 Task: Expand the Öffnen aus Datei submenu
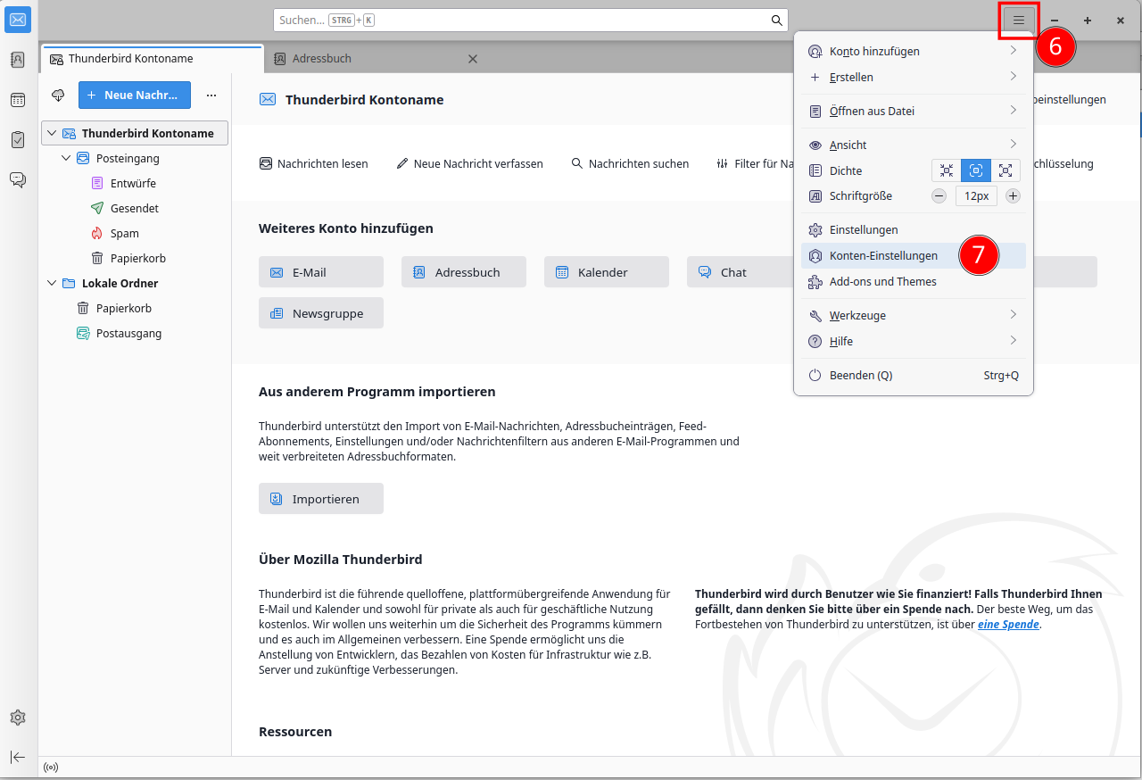point(914,111)
